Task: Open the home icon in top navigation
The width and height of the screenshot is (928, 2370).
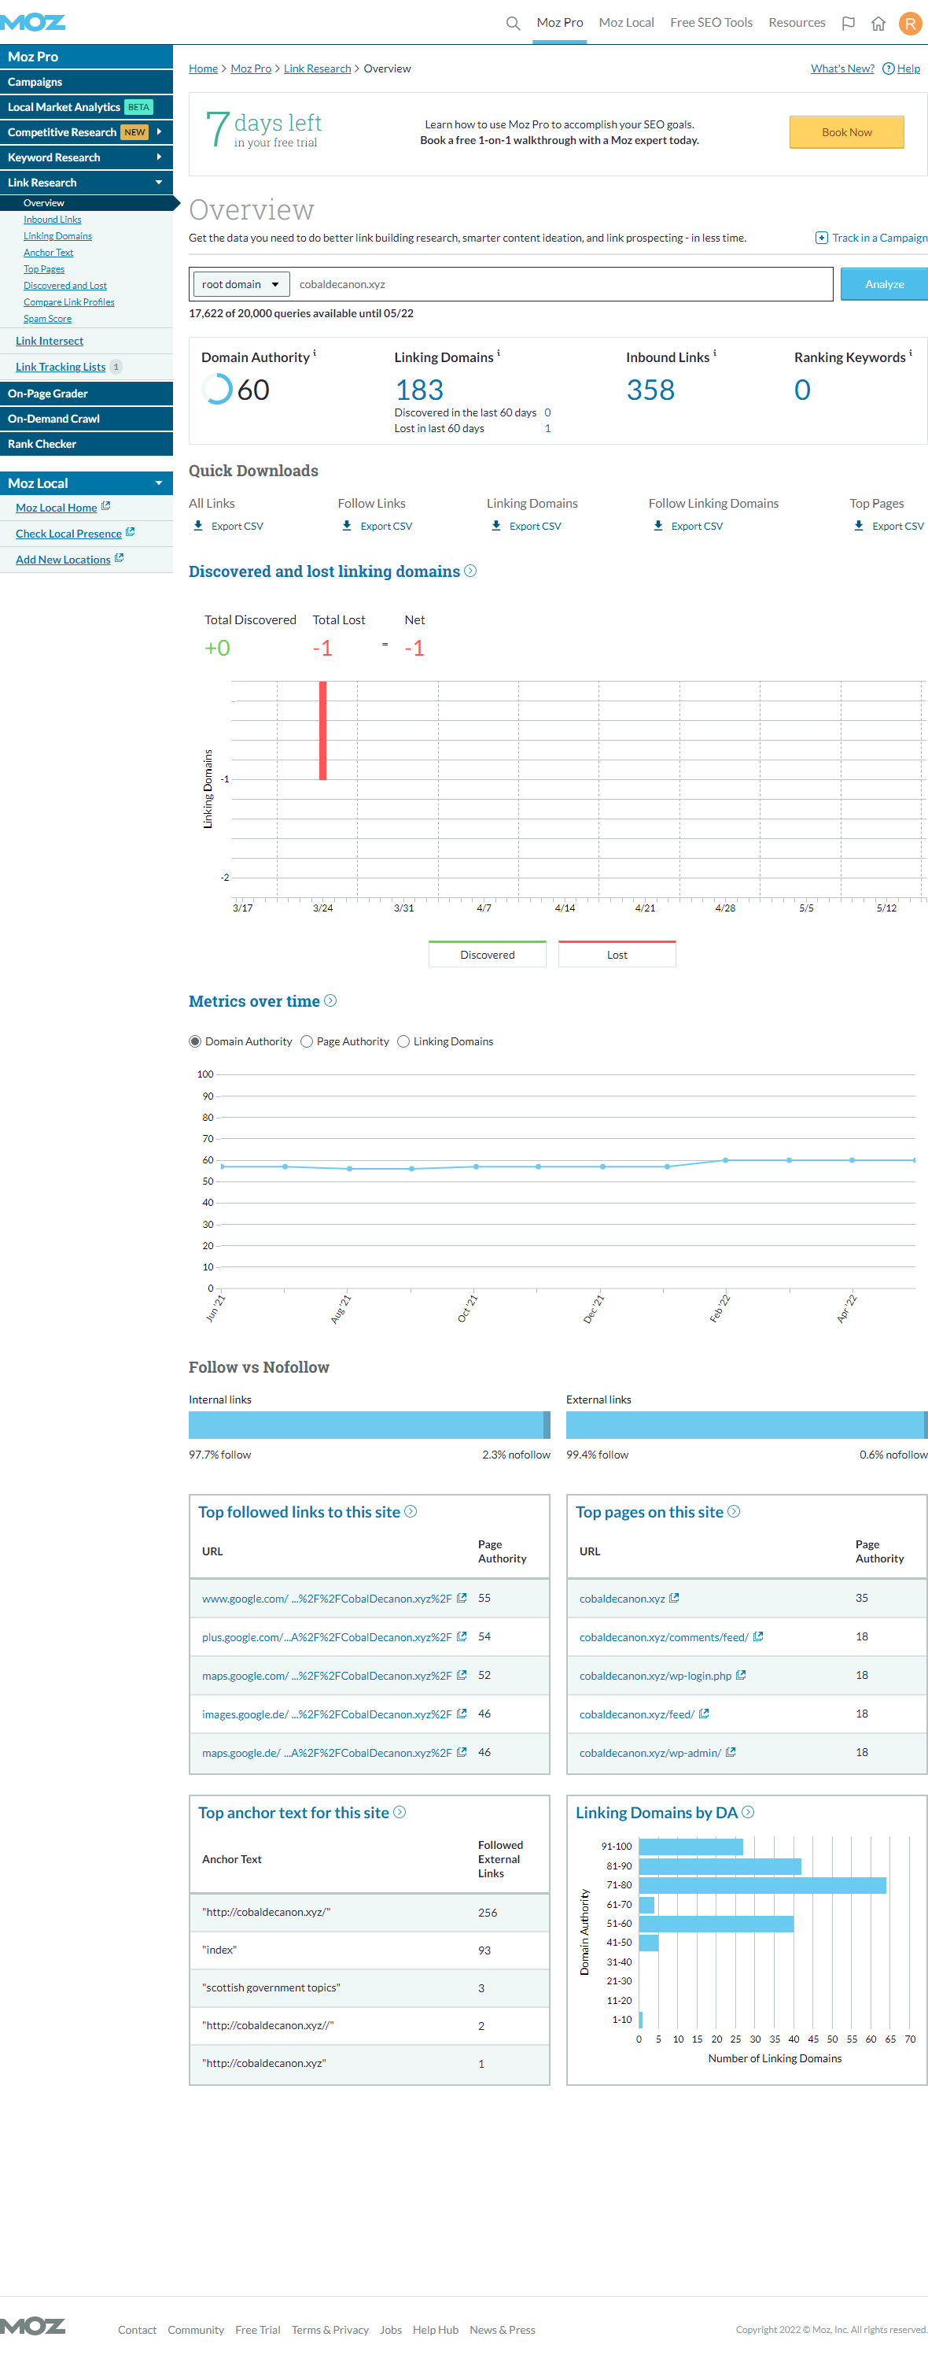Action: (x=878, y=23)
